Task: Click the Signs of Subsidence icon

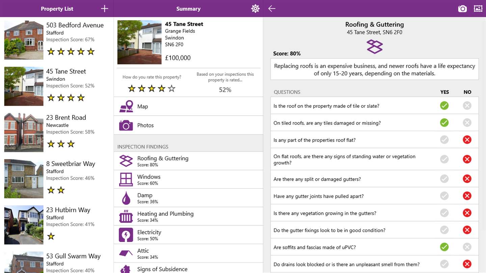Action: tap(126, 269)
